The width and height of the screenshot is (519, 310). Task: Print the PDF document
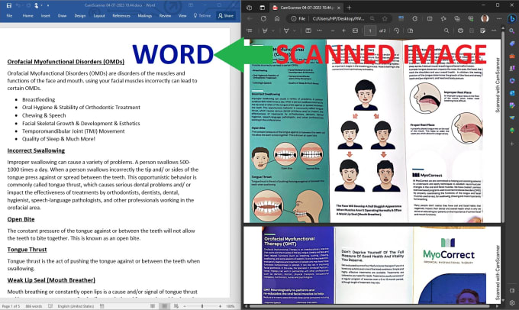pyautogui.click(x=460, y=31)
